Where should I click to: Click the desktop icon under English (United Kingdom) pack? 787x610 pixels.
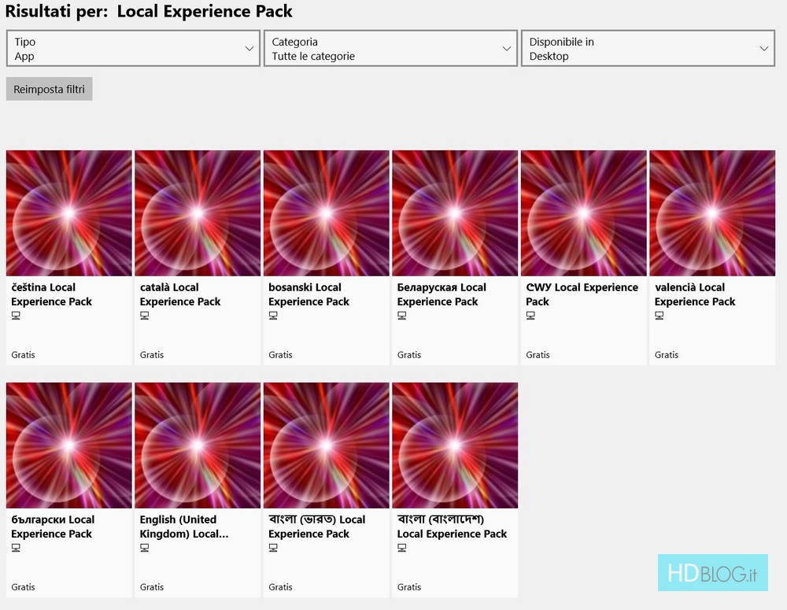coord(145,548)
